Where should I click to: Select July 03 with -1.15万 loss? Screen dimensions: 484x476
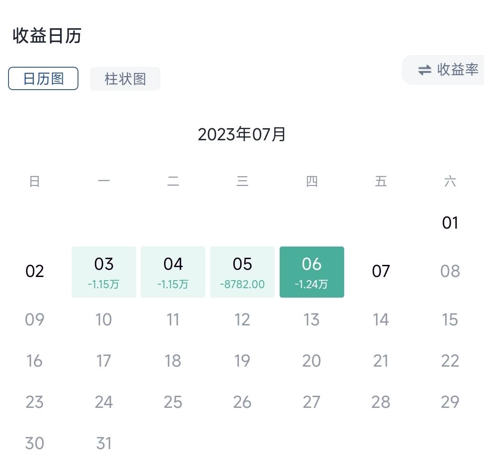[x=104, y=272]
